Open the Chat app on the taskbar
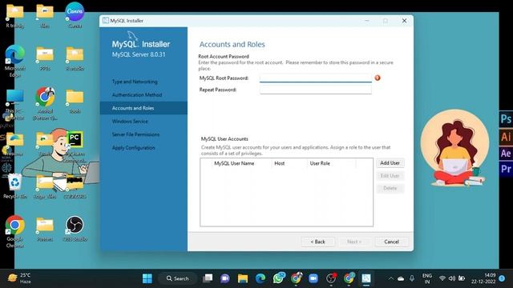 224,278
